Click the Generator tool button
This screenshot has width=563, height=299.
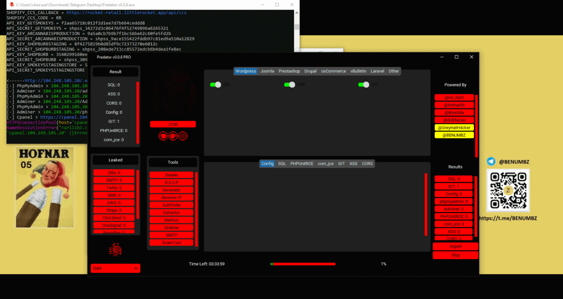[x=171, y=190]
